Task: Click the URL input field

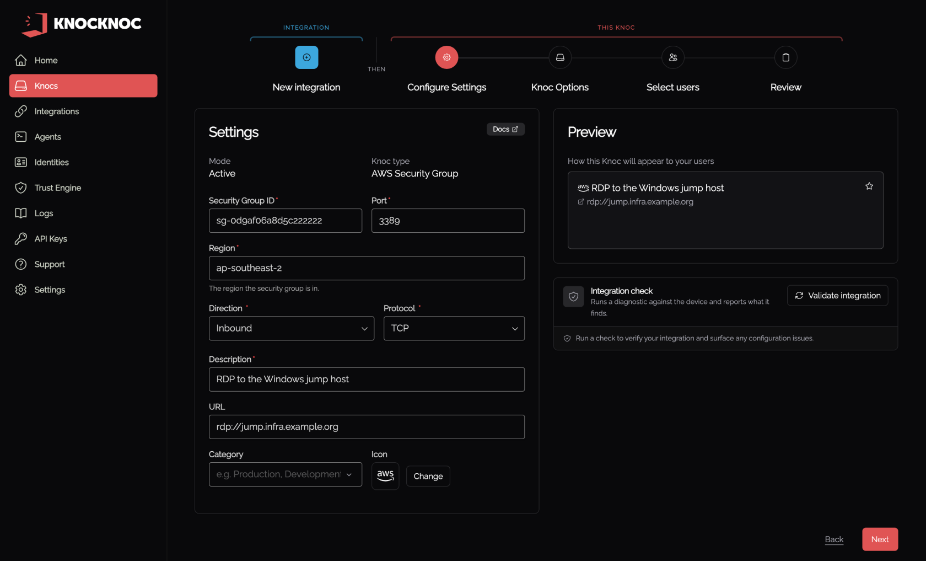Action: pyautogui.click(x=367, y=427)
